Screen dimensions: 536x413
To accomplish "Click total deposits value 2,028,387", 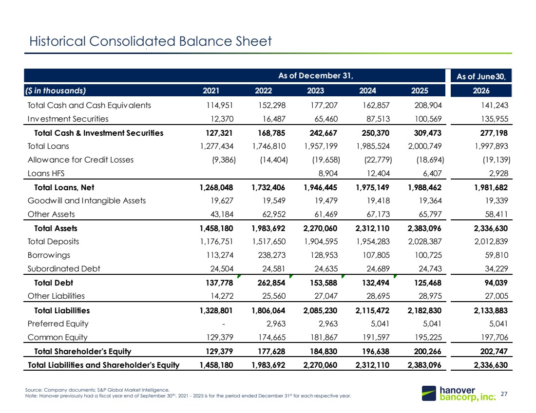I will [425, 242].
